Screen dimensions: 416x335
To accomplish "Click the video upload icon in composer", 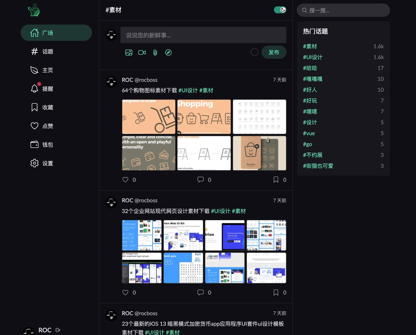I will coord(142,53).
